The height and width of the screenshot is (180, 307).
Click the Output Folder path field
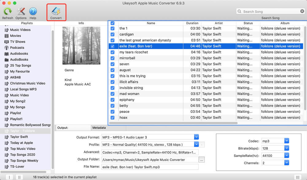[x=150, y=160]
